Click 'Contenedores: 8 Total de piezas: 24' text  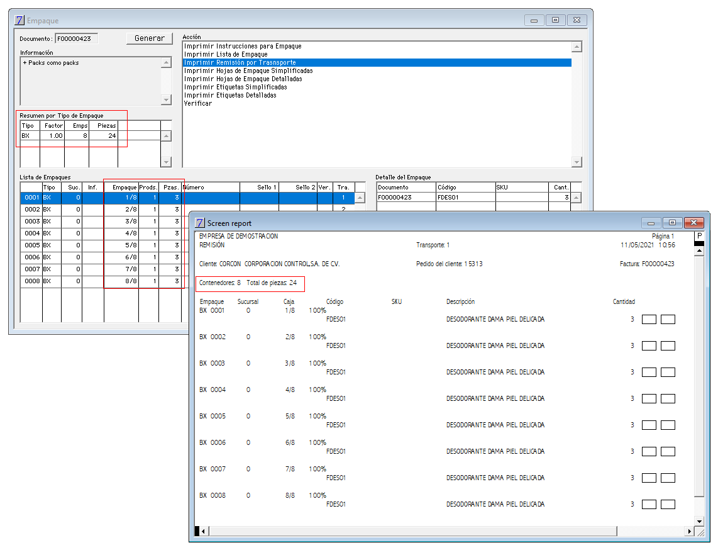[x=248, y=283]
